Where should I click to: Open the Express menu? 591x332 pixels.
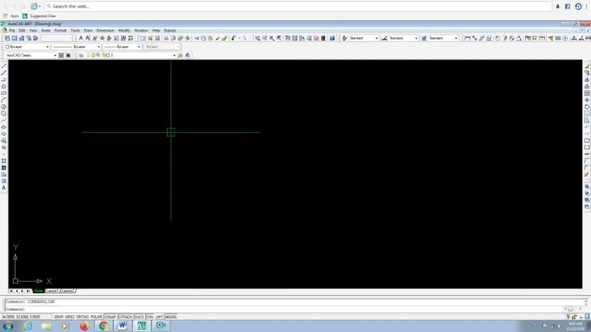tap(170, 30)
